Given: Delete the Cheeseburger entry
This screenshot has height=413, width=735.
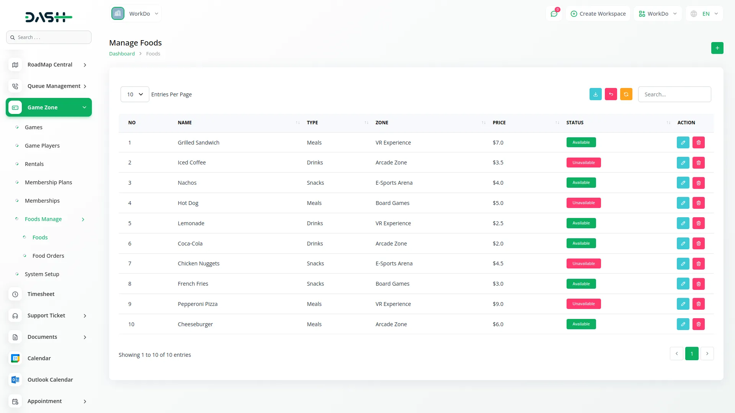Looking at the screenshot, I should [698, 324].
